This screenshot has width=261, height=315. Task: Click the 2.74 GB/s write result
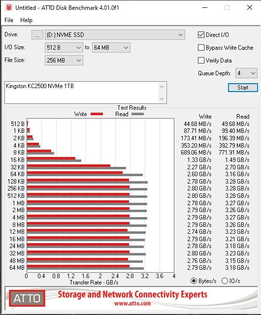pyautogui.click(x=199, y=232)
